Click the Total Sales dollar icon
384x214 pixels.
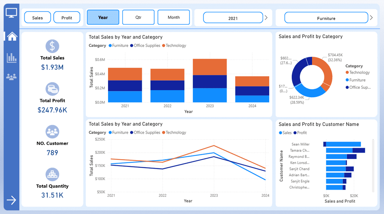tap(52, 46)
